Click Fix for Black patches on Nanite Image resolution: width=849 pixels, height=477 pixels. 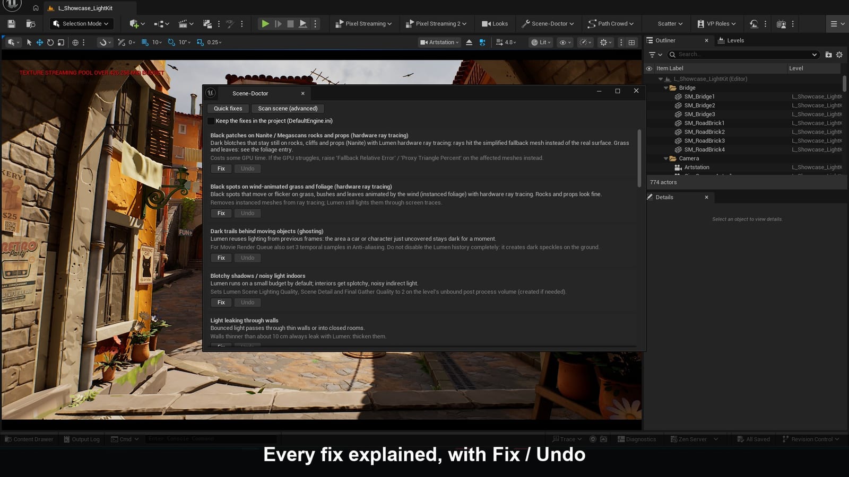click(221, 169)
